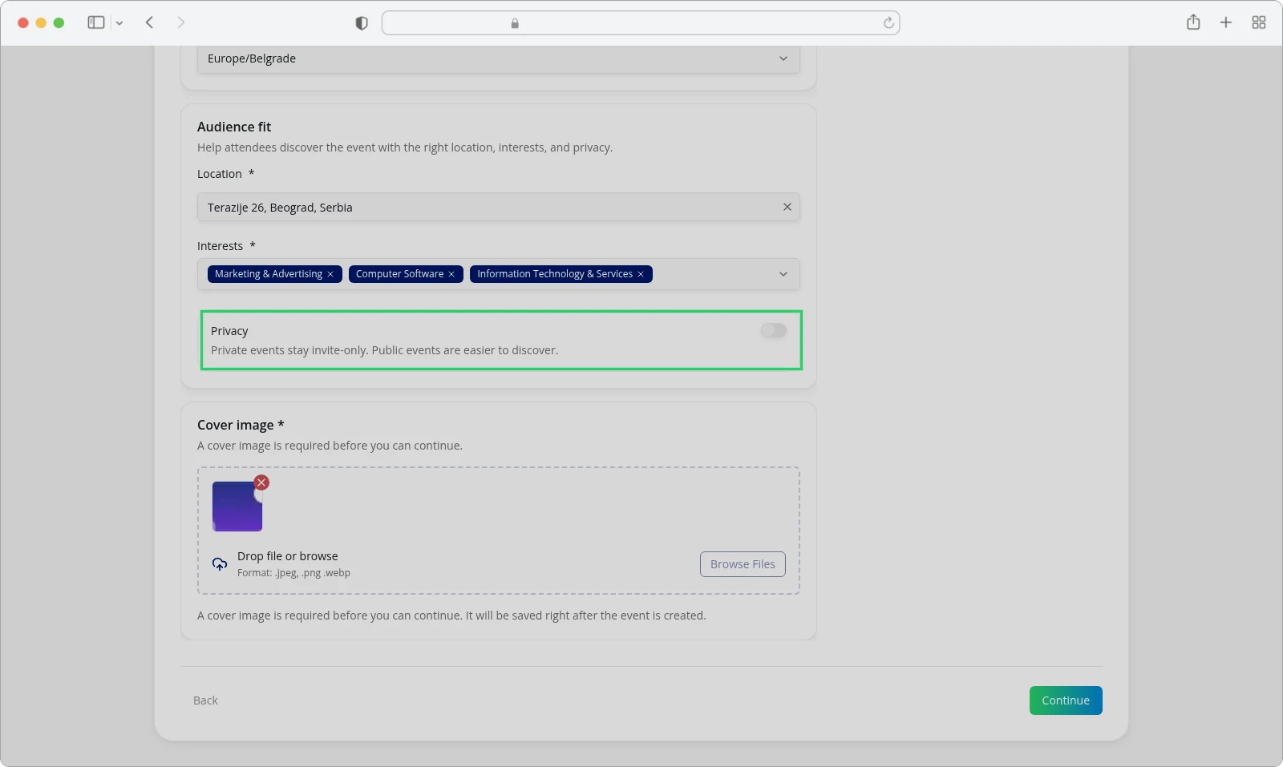
Task: Go Back to previous step
Action: pyautogui.click(x=205, y=700)
